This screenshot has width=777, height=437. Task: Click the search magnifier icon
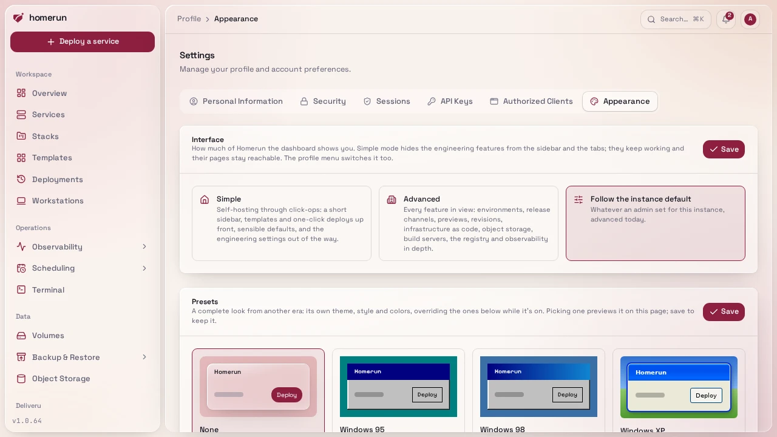click(x=651, y=19)
